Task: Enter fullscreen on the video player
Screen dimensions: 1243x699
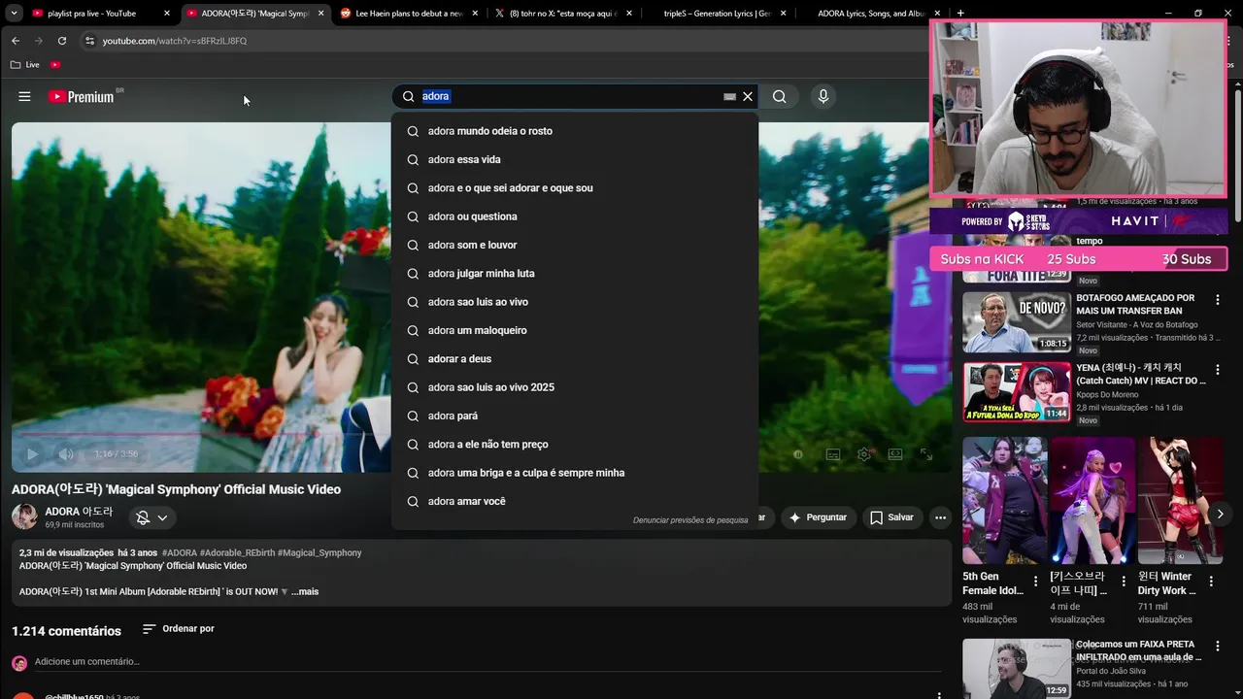Action: (x=926, y=453)
